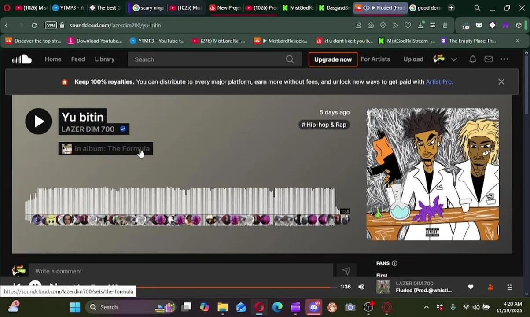Image resolution: width=530 pixels, height=317 pixels.
Task: Switch to the good doct Google tab
Action: pos(425,8)
